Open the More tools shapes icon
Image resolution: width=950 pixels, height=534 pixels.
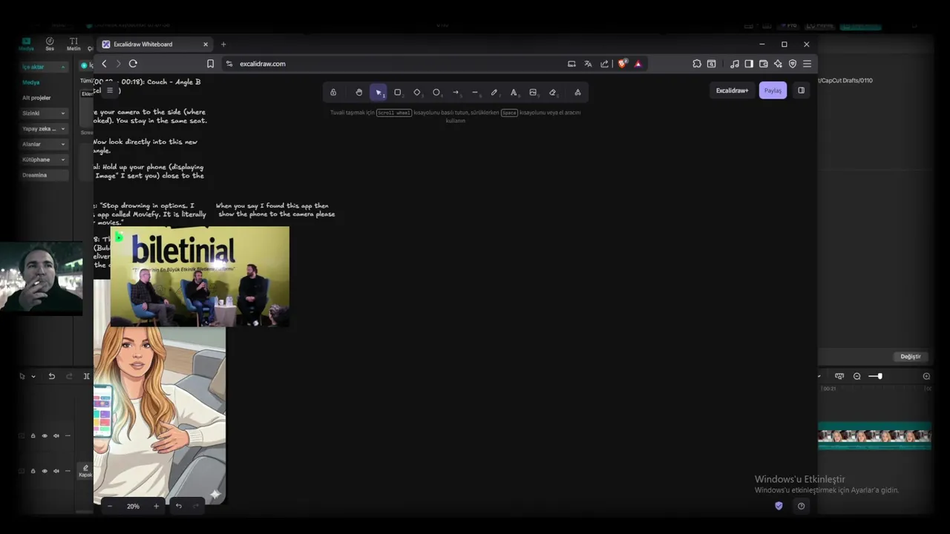pyautogui.click(x=577, y=92)
